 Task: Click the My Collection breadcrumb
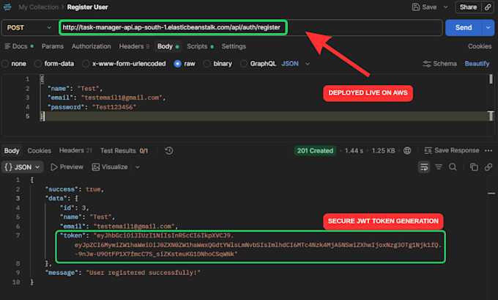pos(38,7)
